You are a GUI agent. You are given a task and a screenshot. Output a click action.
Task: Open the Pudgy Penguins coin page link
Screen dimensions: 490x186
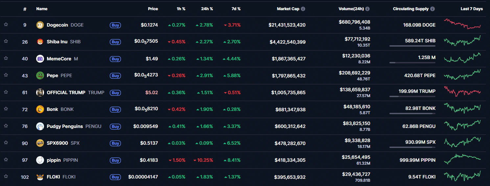pos(65,126)
